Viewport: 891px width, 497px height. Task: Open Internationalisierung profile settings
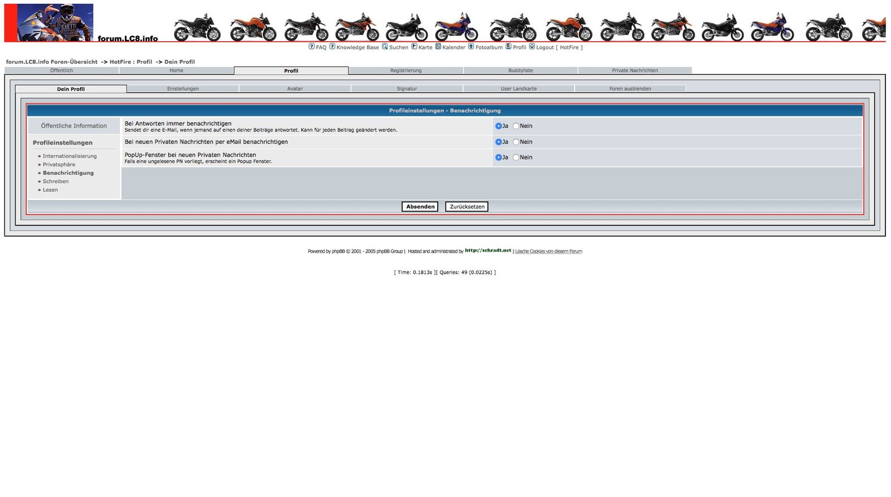click(70, 156)
